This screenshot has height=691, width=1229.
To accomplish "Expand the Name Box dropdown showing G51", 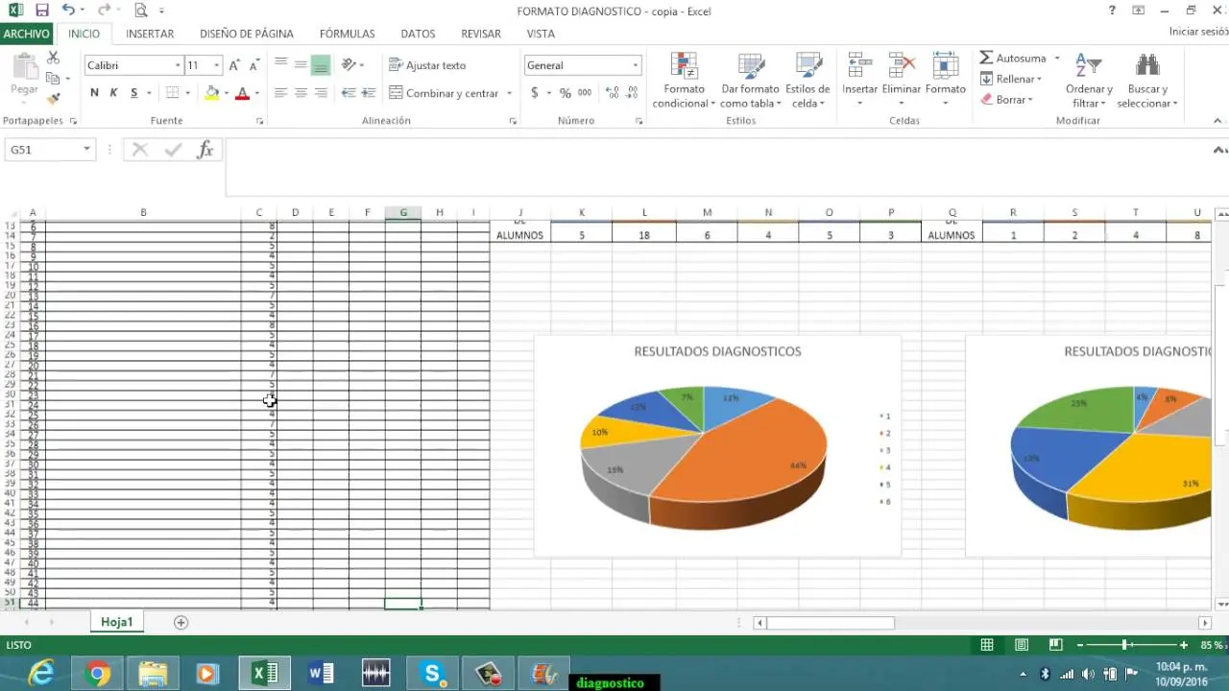I will 86,150.
